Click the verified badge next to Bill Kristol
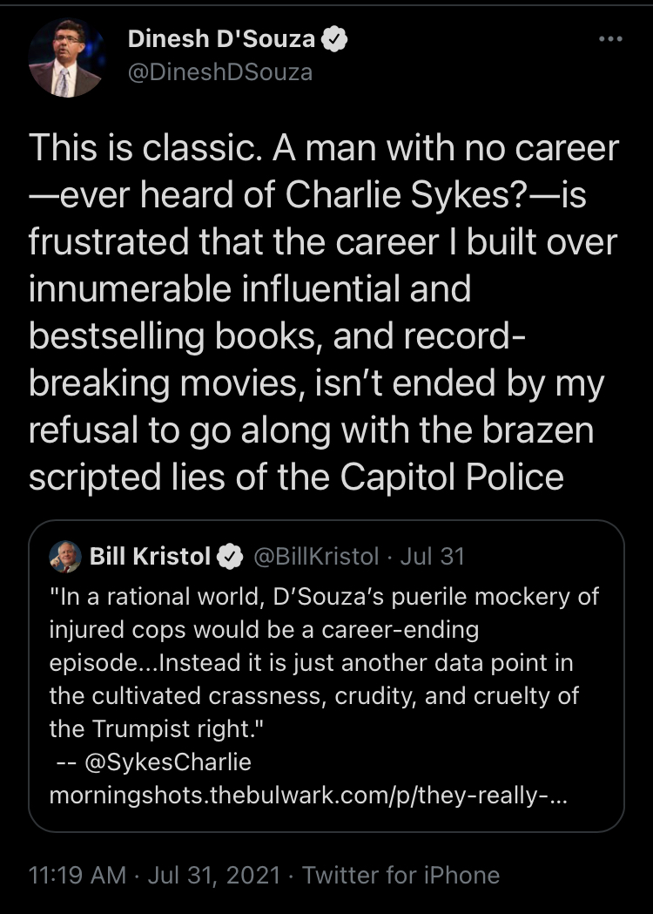This screenshot has height=914, width=653. tap(230, 557)
